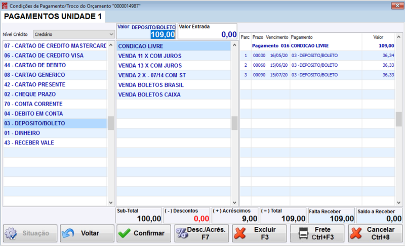Close the Condições de Pagamento window
The image size is (405, 246).
[397, 6]
